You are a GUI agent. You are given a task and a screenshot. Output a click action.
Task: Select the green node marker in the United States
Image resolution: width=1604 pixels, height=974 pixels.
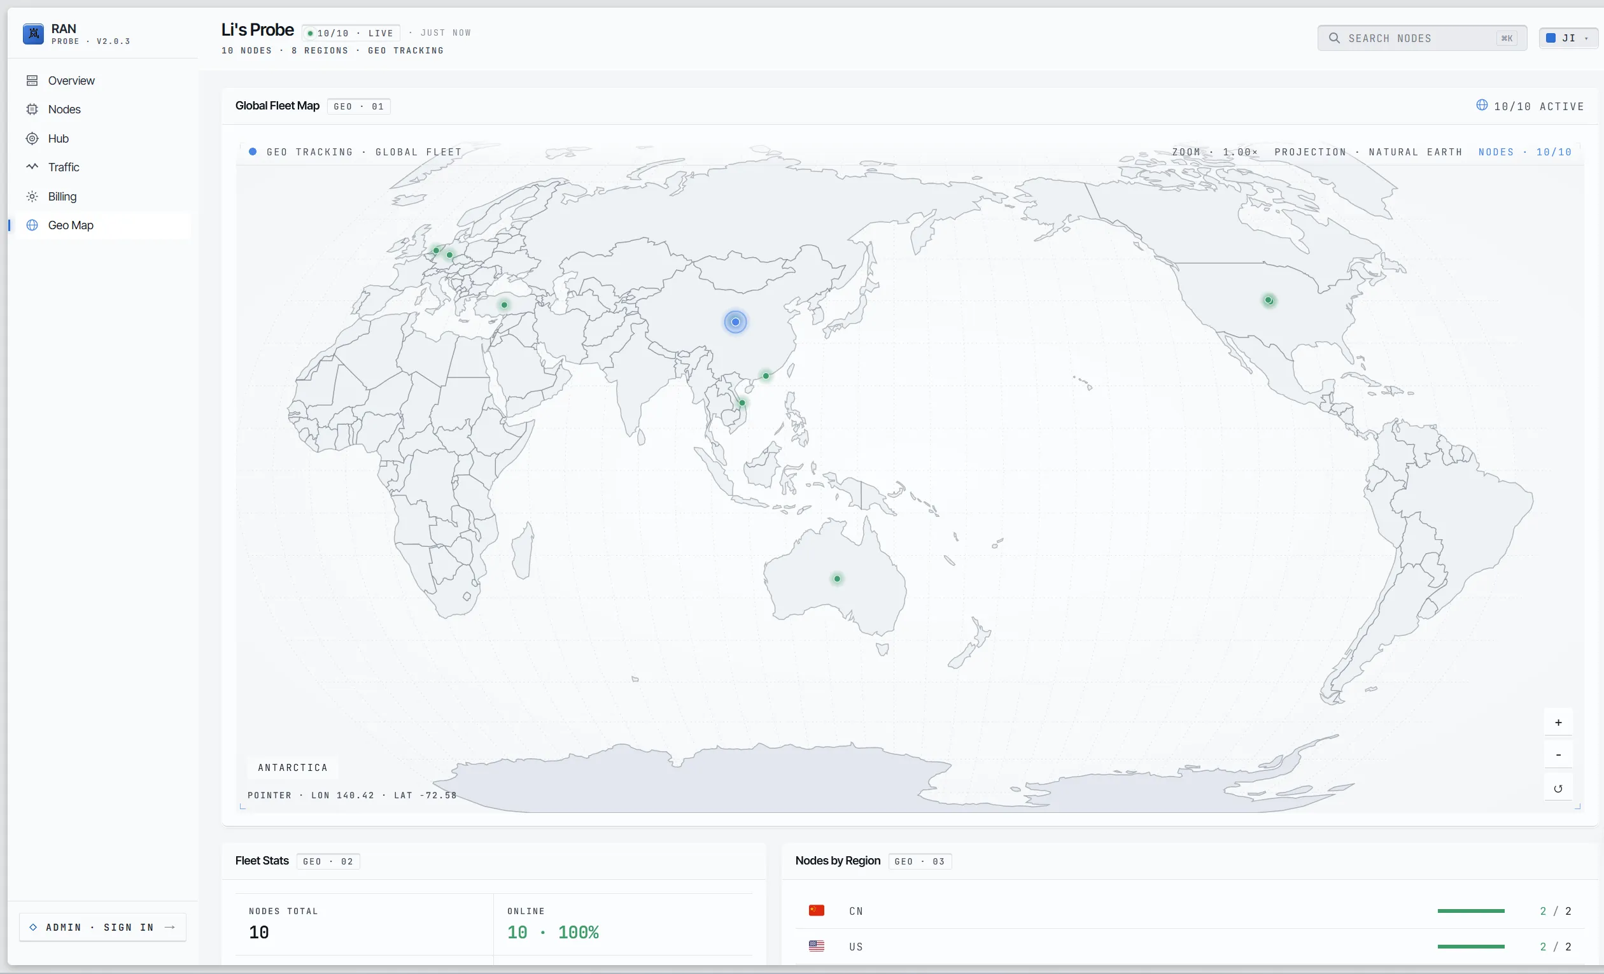[1268, 300]
